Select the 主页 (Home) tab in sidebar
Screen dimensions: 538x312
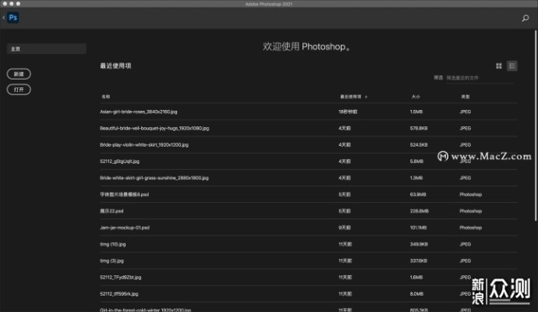pos(47,49)
